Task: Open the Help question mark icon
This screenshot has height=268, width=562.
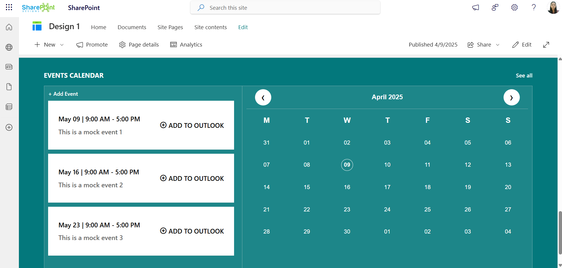Action: 534,8
